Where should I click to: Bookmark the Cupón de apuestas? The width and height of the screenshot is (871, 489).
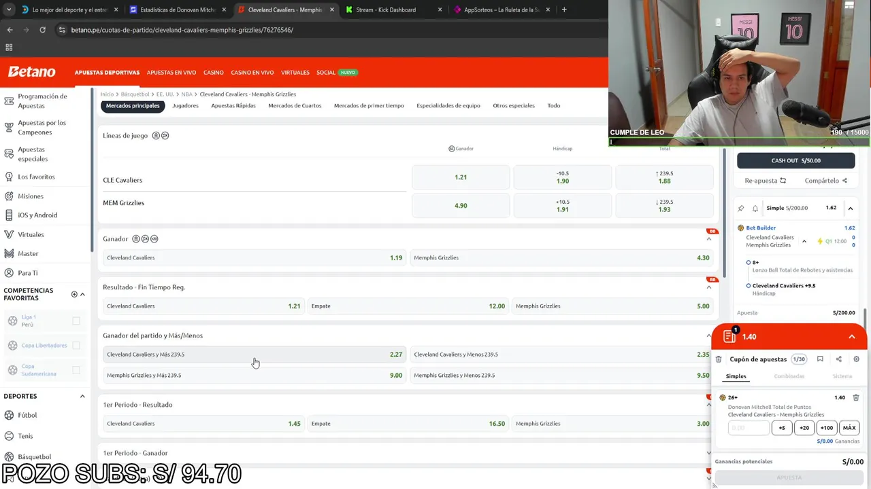click(x=820, y=359)
